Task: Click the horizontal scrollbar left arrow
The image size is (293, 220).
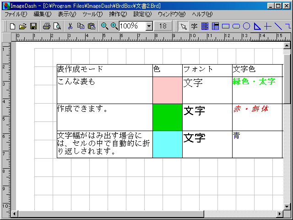Action: [x=14, y=214]
